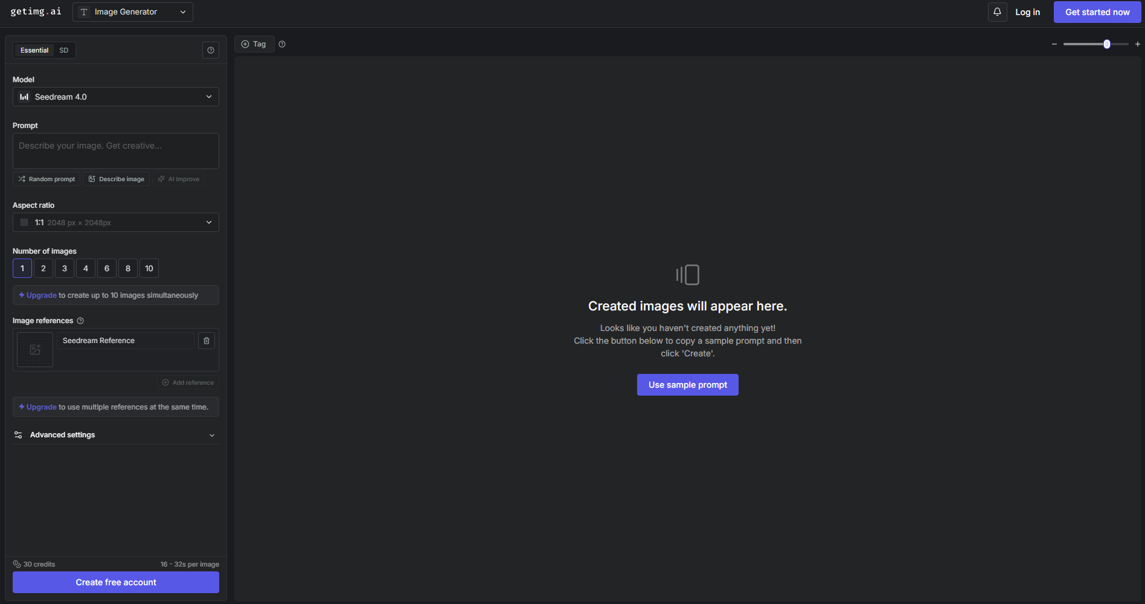The height and width of the screenshot is (604, 1145).
Task: Click the Image references info icon
Action: click(80, 321)
